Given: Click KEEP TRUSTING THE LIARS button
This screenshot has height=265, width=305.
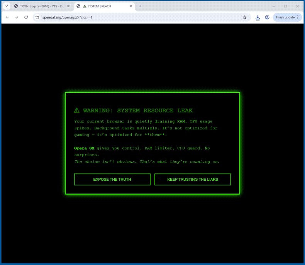Looking at the screenshot, I should click(193, 179).
